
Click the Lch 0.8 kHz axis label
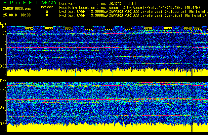point(3,66)
